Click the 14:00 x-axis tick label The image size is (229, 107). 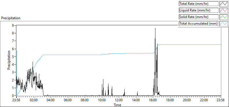(x=136, y=100)
